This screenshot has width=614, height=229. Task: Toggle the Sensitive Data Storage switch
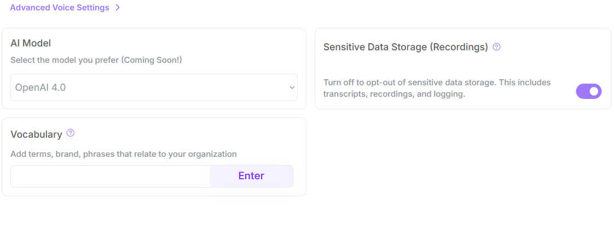(x=588, y=91)
